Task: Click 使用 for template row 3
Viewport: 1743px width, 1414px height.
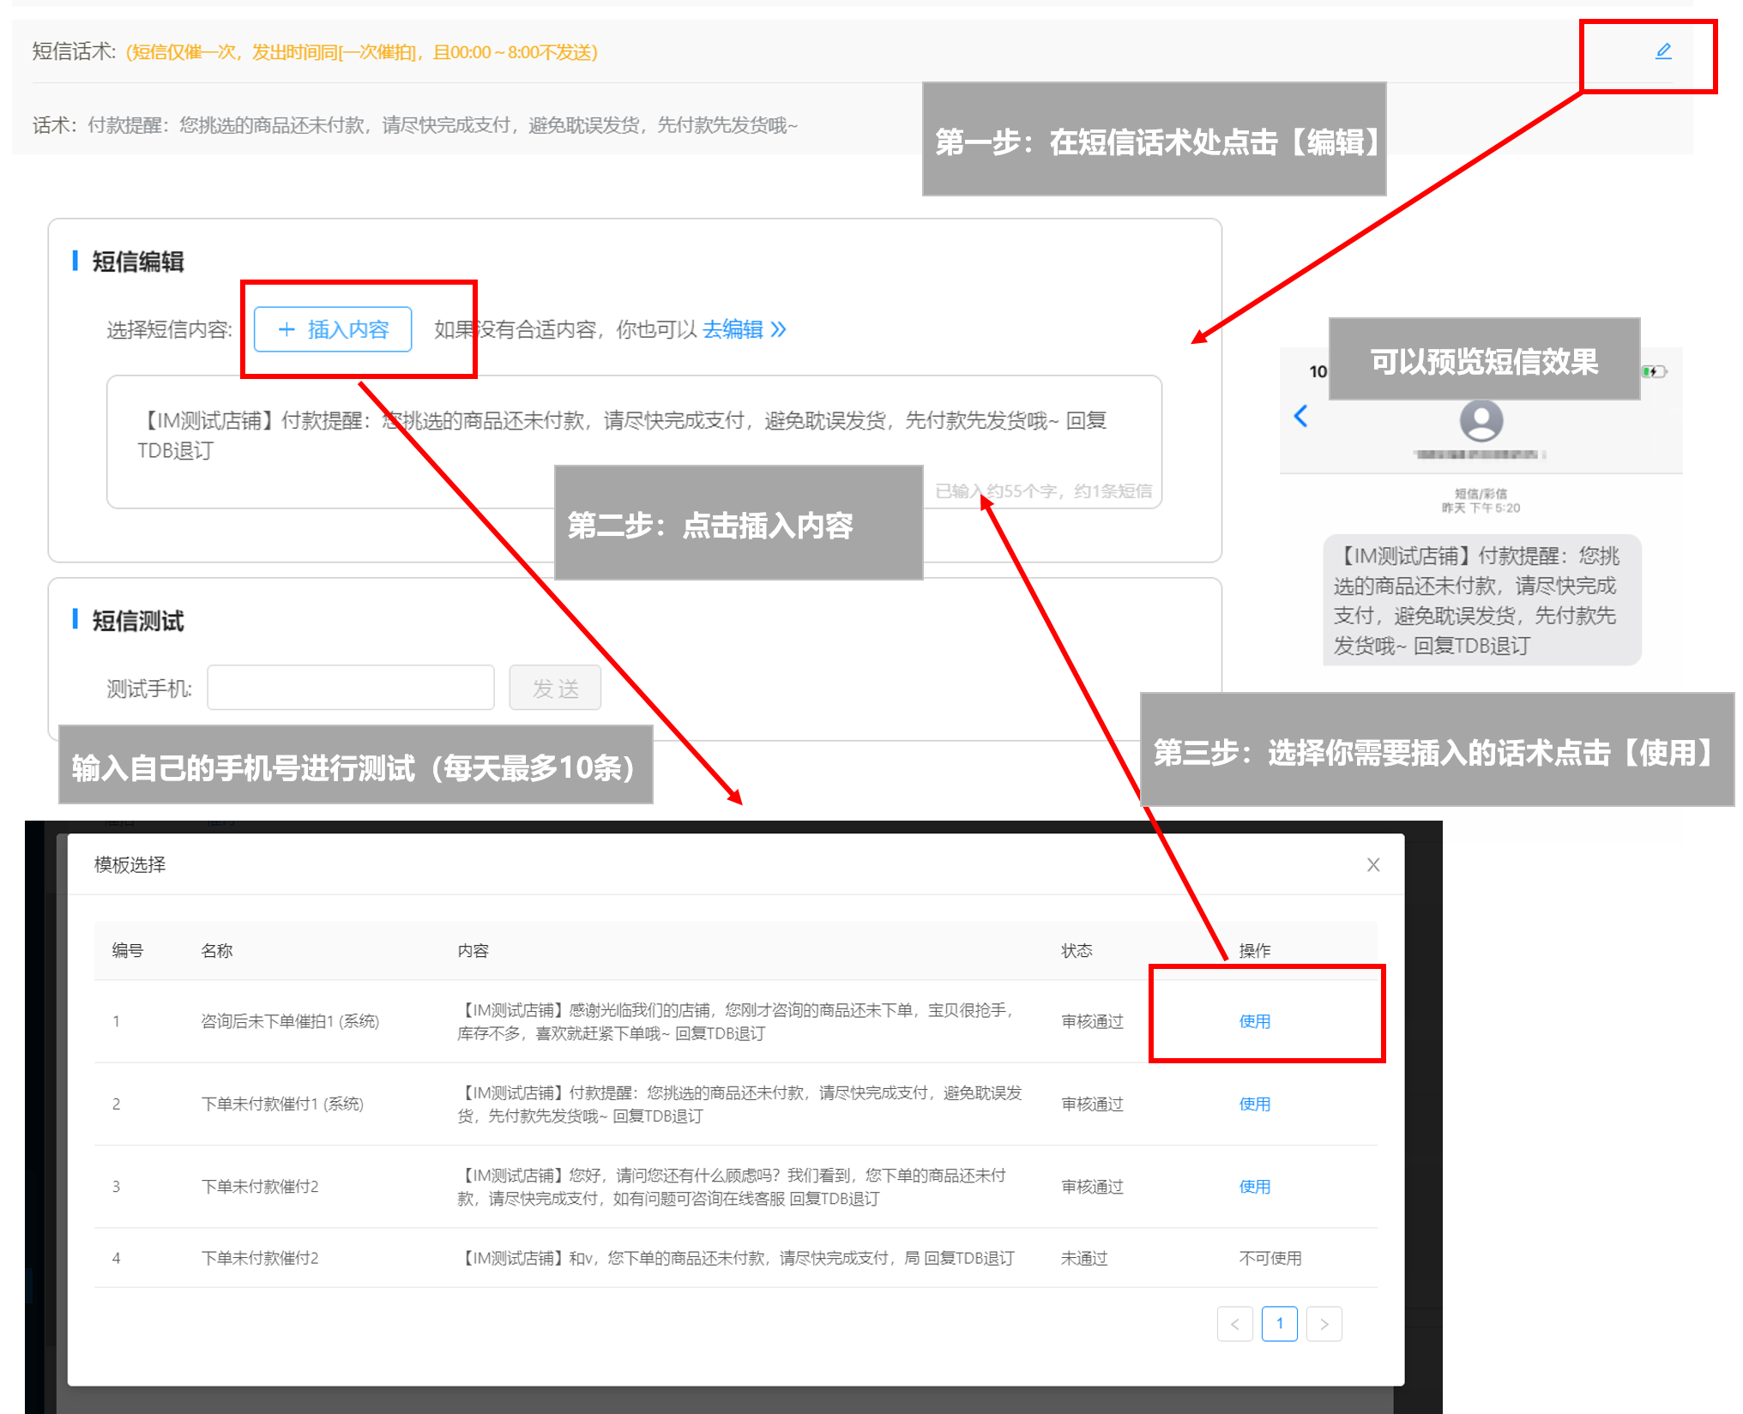Action: tap(1254, 1186)
